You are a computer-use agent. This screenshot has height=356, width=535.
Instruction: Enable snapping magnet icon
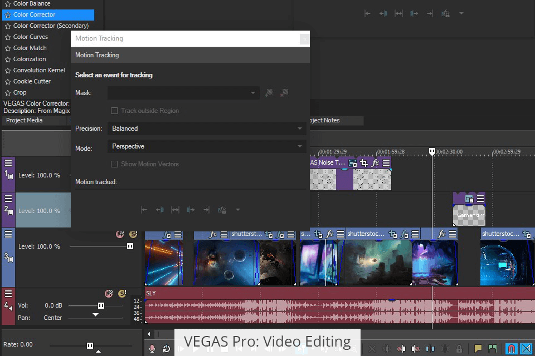tap(511, 349)
